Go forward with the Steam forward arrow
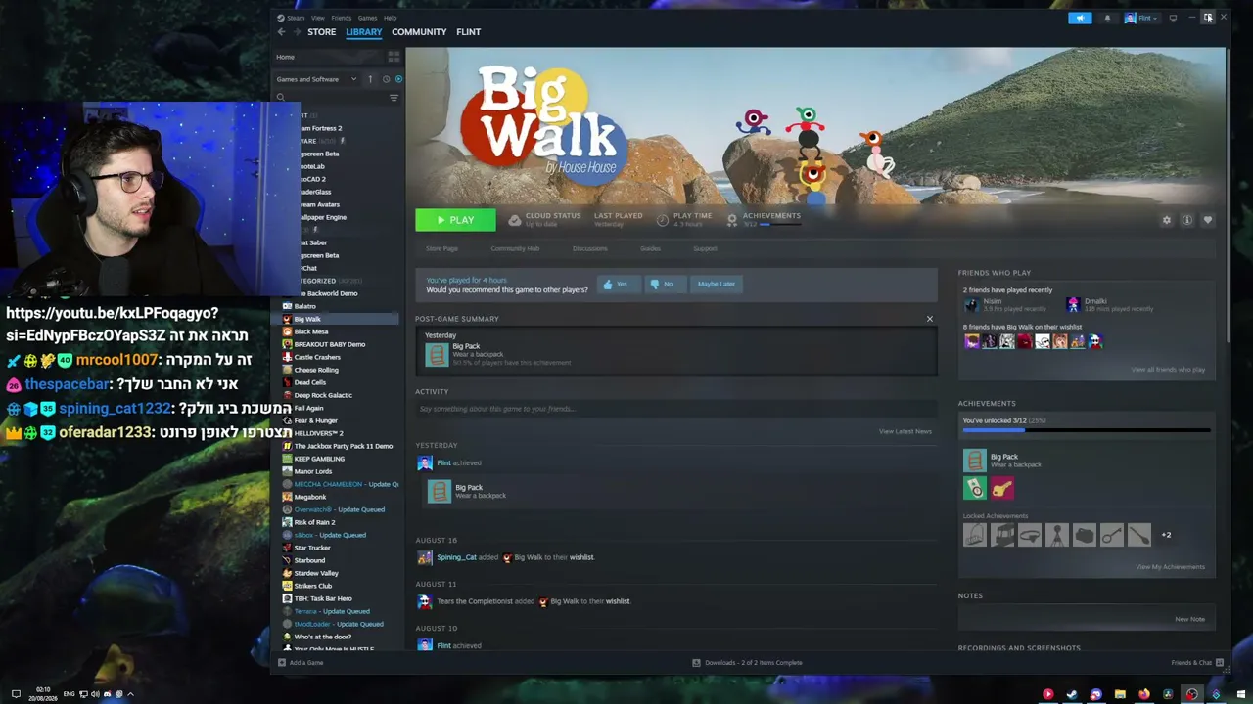The image size is (1253, 704). 297,32
